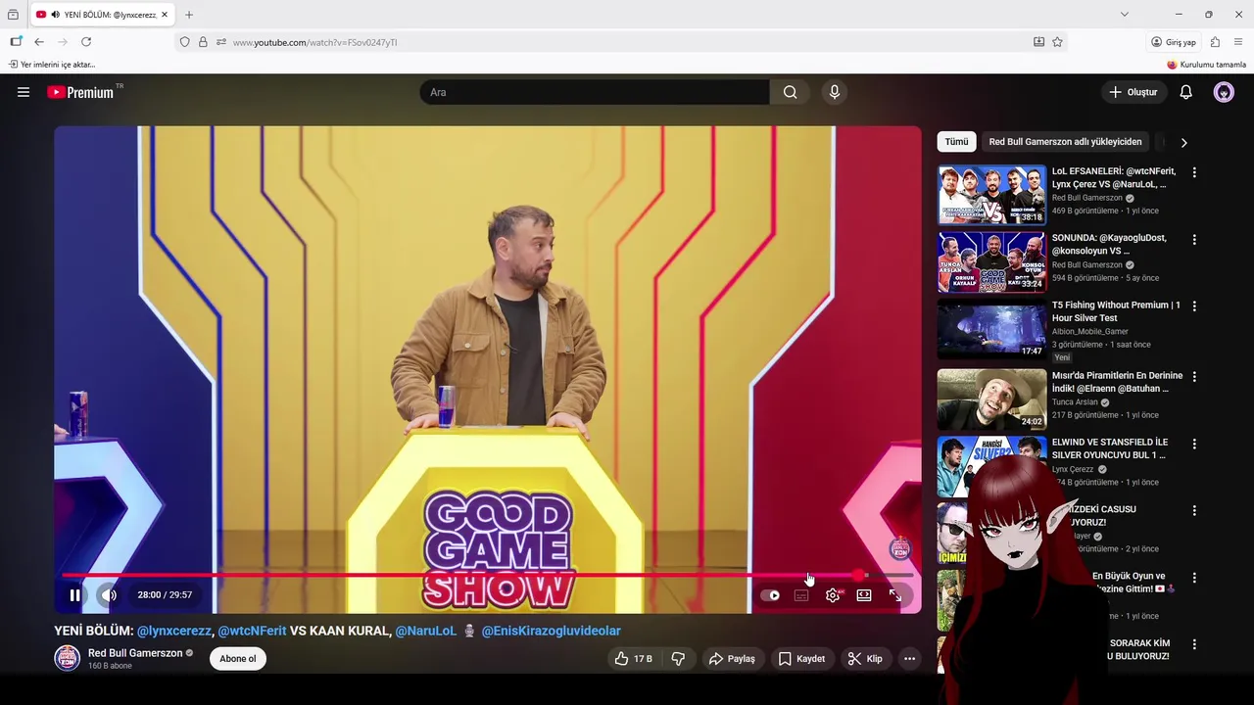Open options for ELWIND VE STANSFIELD video
The image size is (1254, 705).
(1193, 443)
